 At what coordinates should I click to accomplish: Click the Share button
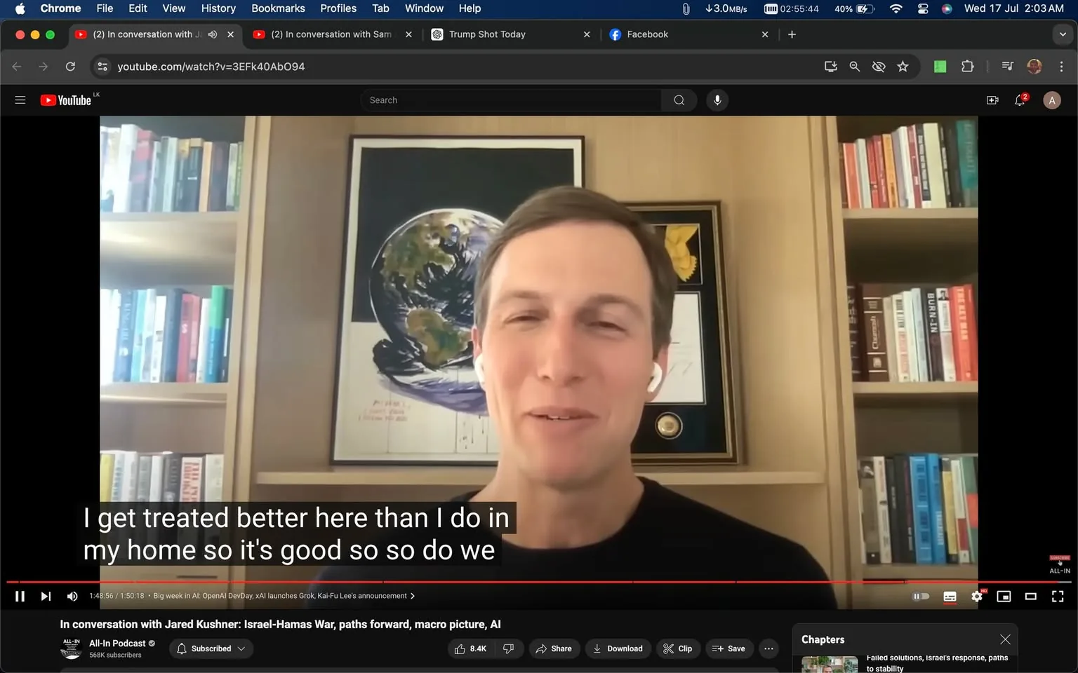554,648
